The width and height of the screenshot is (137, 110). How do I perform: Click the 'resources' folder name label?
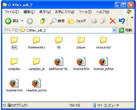point(103,47)
